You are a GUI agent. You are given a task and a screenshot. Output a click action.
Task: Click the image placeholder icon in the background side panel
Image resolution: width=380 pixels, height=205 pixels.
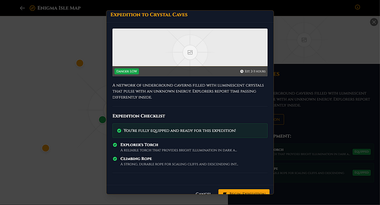(x=304, y=40)
